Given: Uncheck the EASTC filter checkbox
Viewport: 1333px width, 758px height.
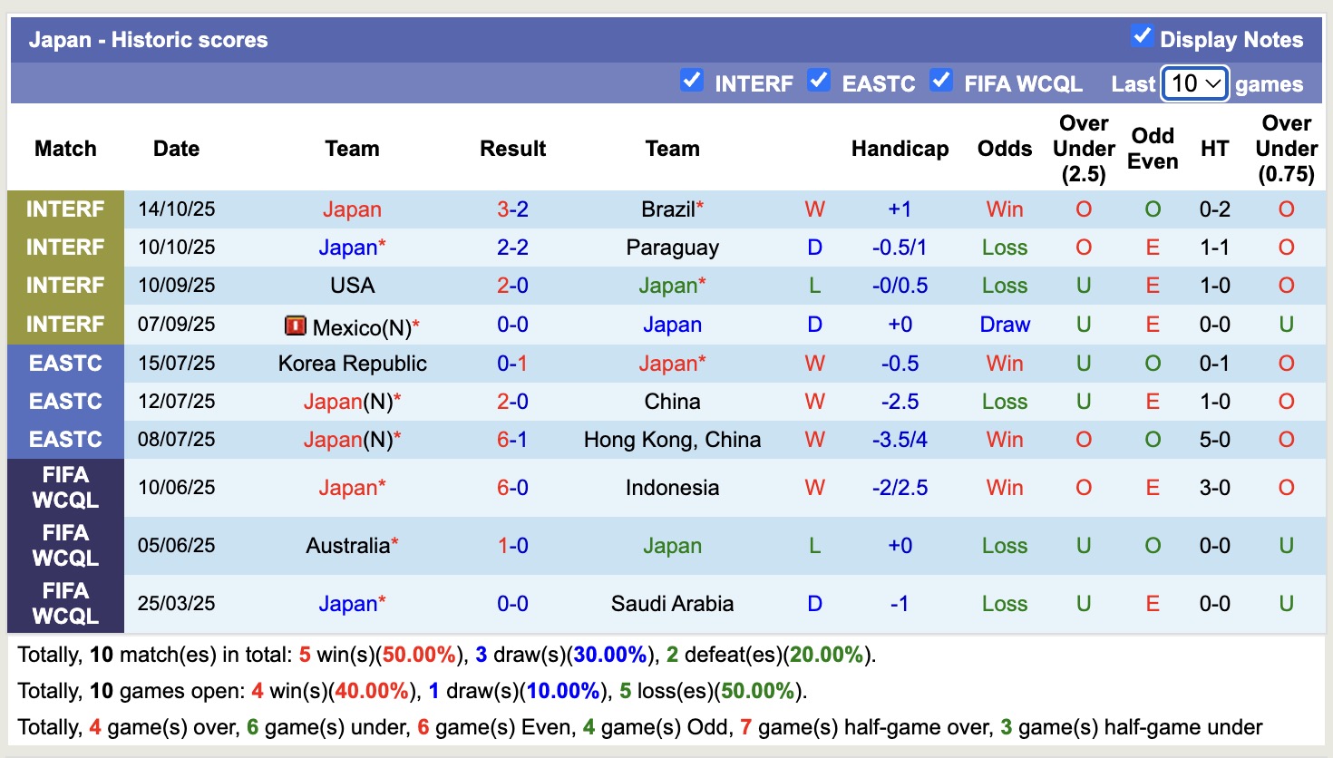Looking at the screenshot, I should pyautogui.click(x=819, y=81).
